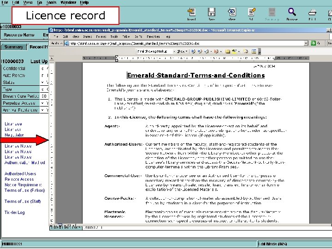Click the Track Changes icon
This screenshot has height=249, width=332.
pyautogui.click(x=246, y=51)
